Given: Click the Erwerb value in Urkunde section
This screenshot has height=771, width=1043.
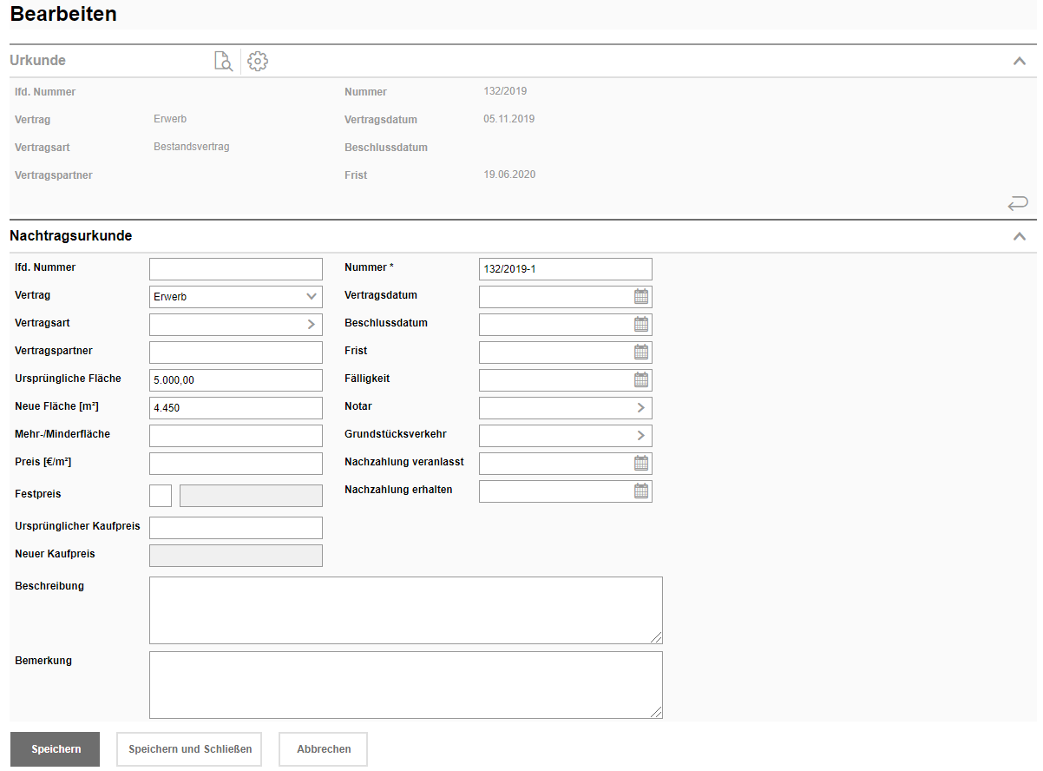Looking at the screenshot, I should [x=170, y=119].
